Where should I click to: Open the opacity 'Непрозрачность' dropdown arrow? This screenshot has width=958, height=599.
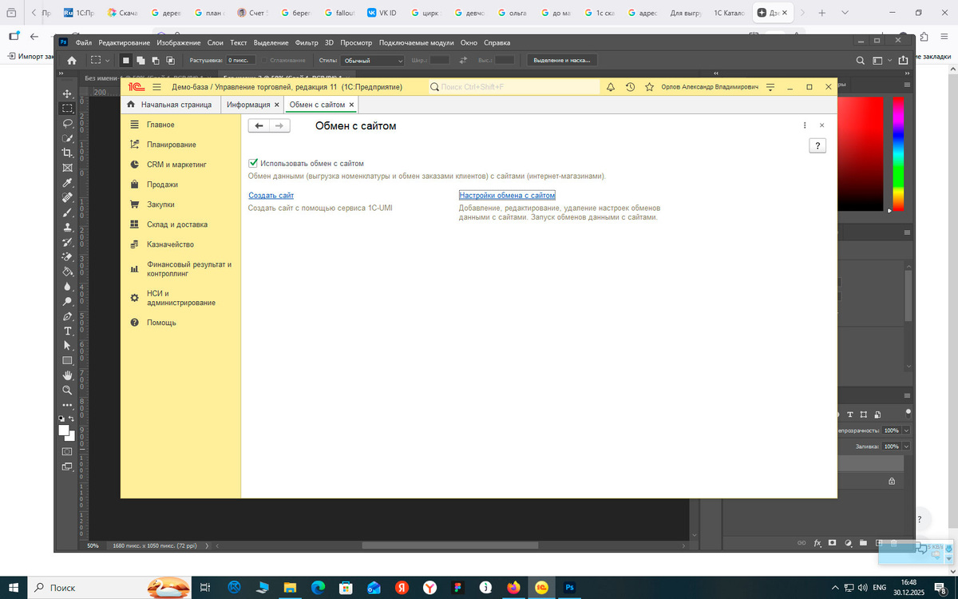coord(906,430)
